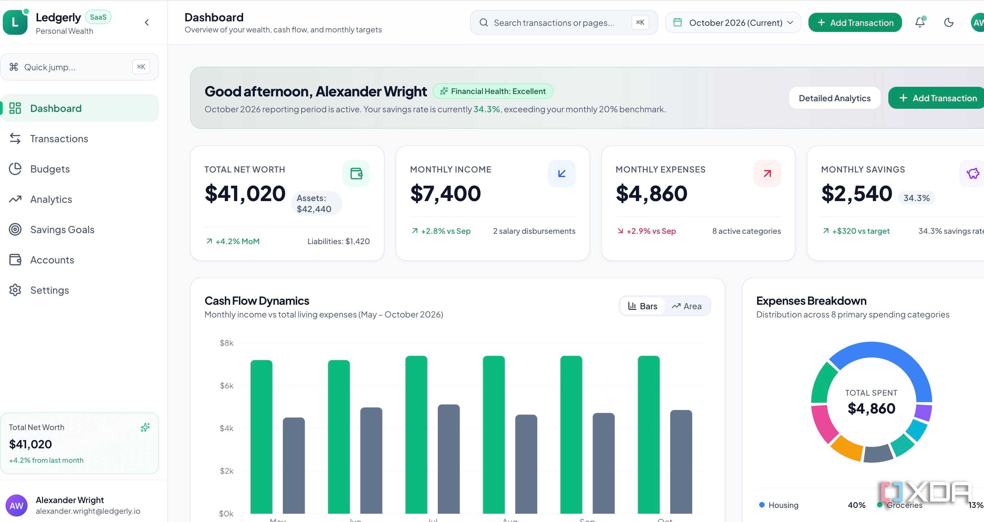Collapse the sidebar with the chevron
This screenshot has height=522, width=984.
[x=147, y=22]
